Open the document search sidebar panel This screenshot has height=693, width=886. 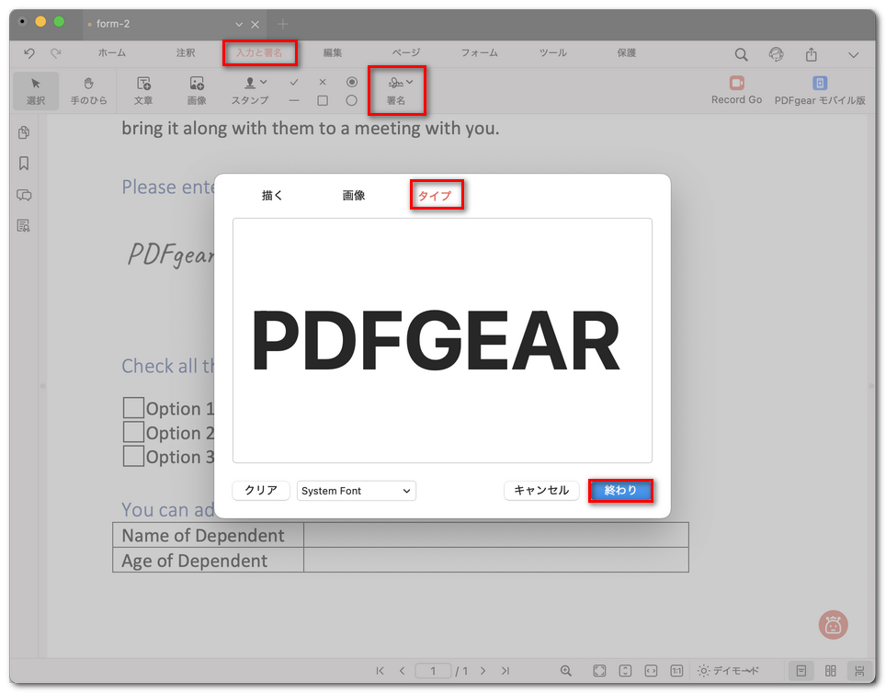24,225
